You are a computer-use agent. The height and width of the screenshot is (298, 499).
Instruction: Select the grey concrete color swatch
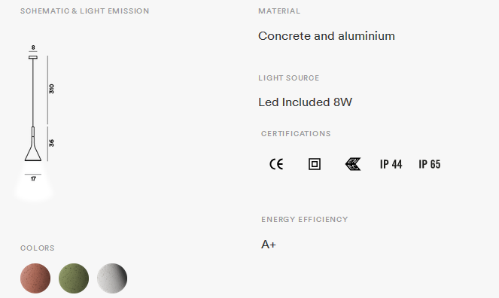112,278
